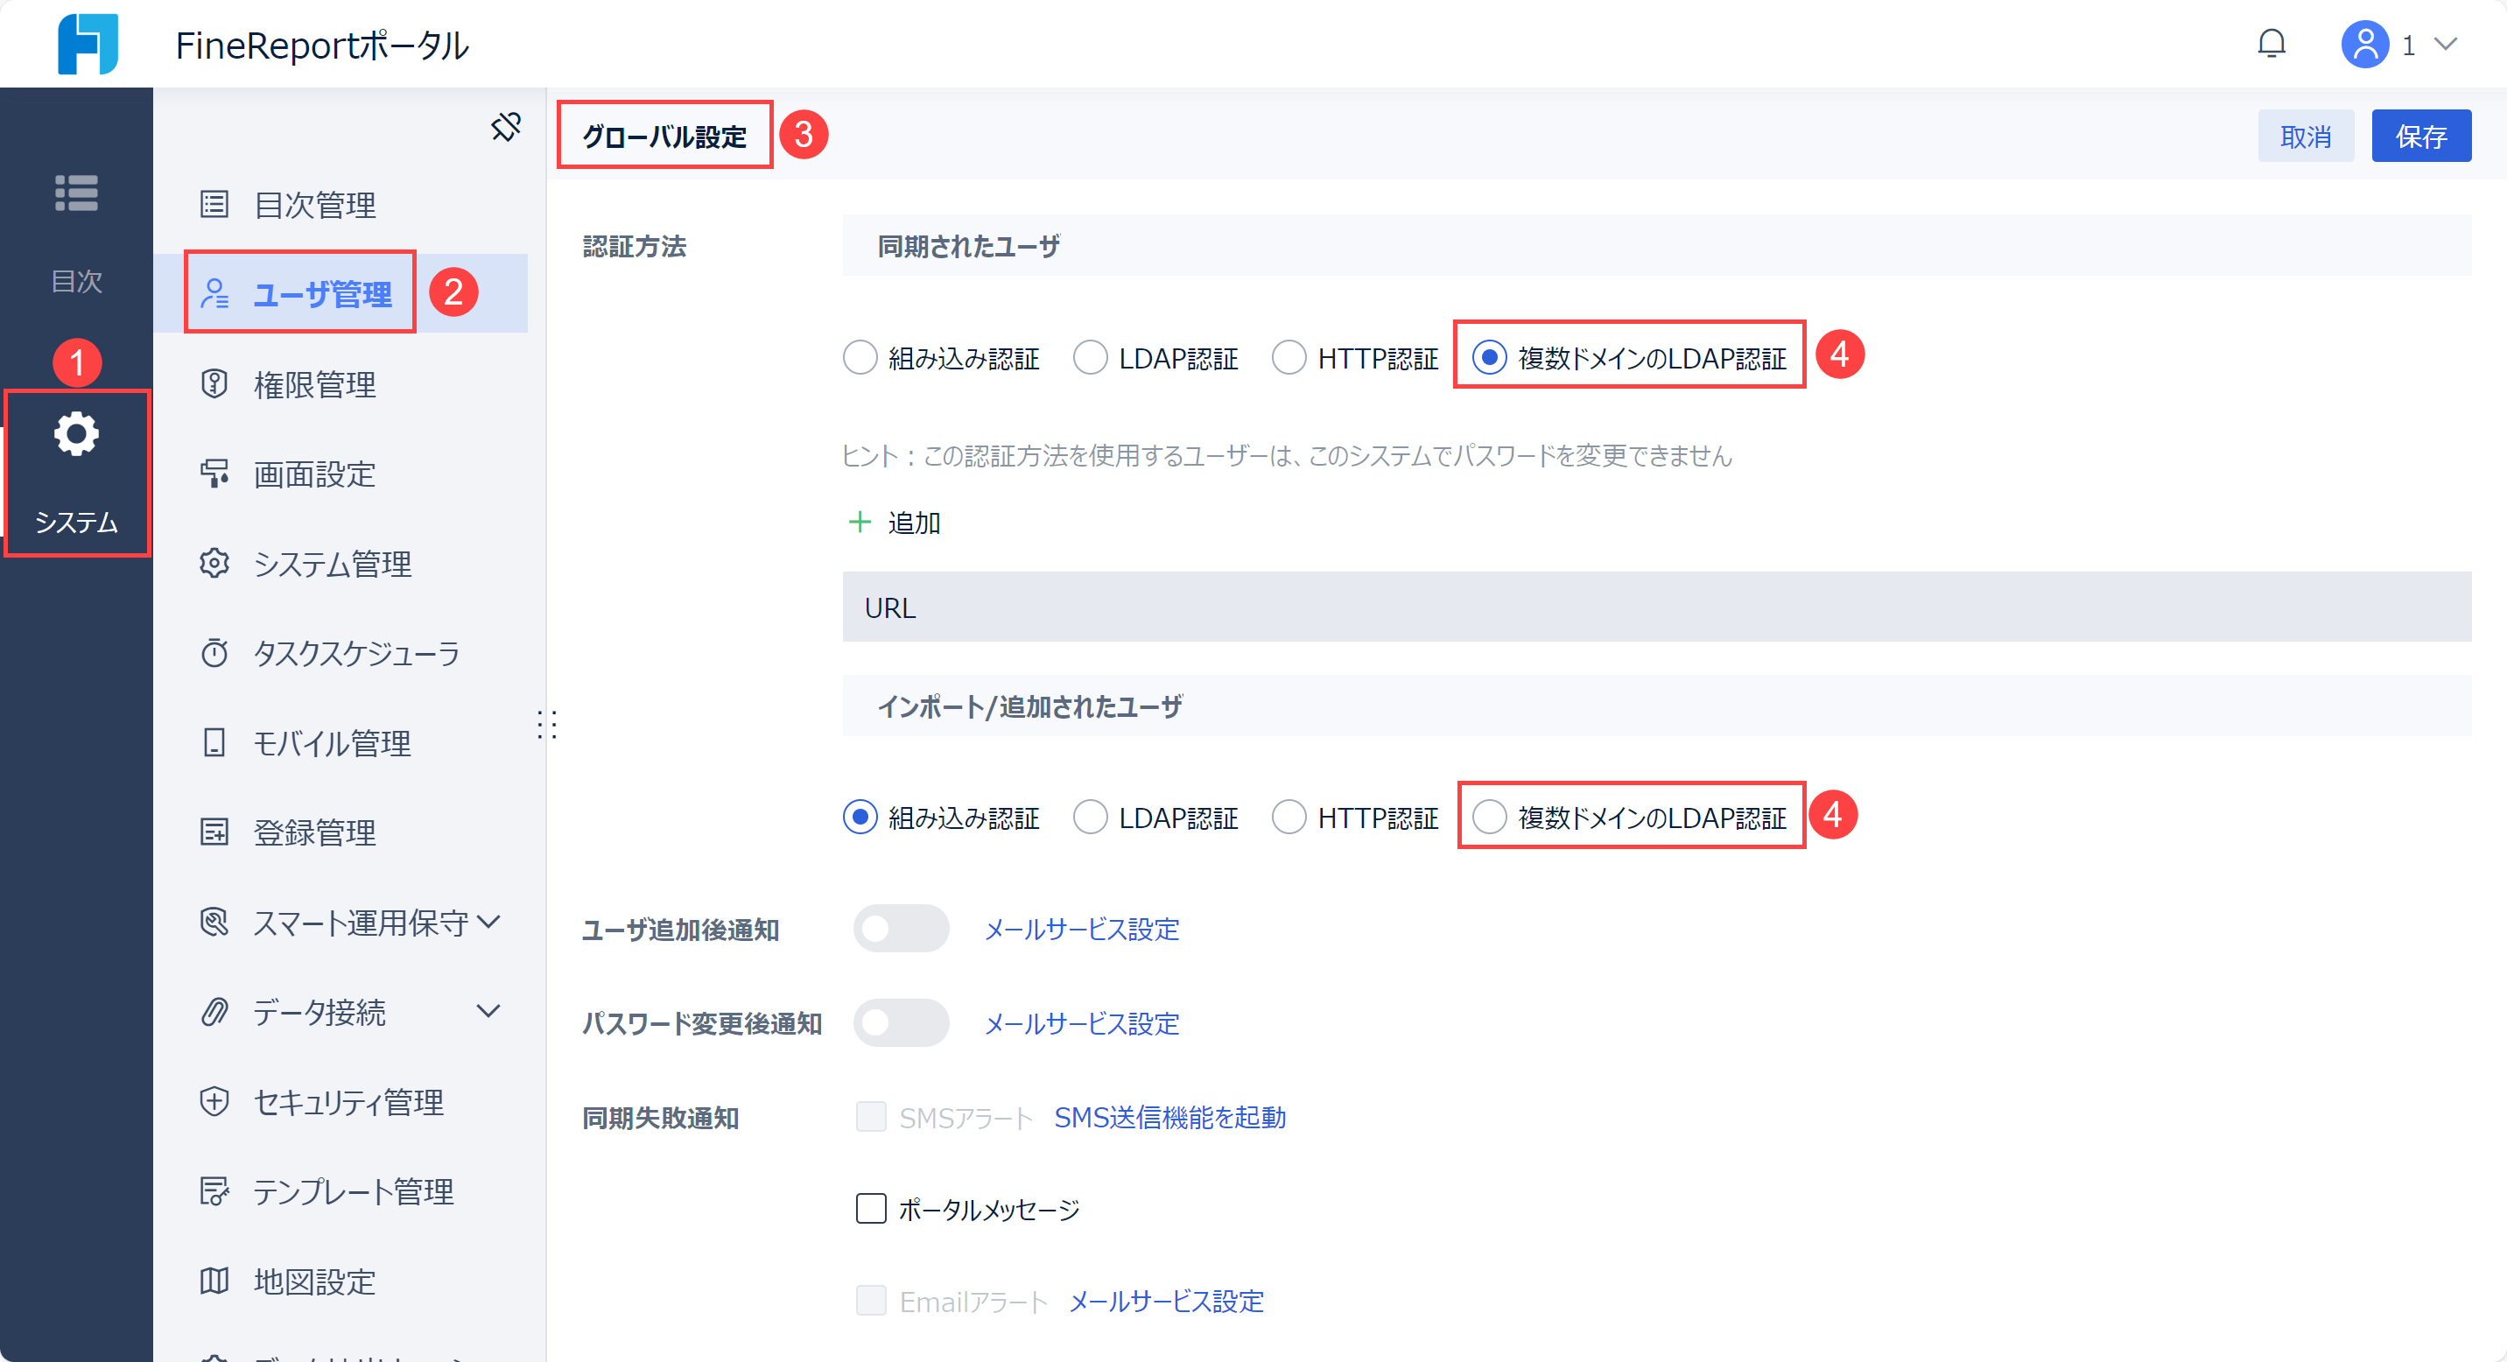Select 複数ドメインのLDAP認証 for synced users
Screen dimensions: 2507x1362
point(1489,357)
